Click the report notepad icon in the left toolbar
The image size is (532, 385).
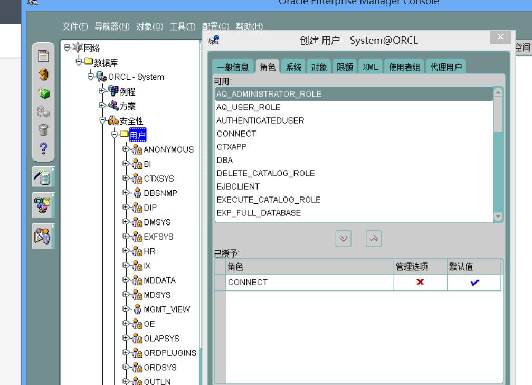tap(43, 56)
